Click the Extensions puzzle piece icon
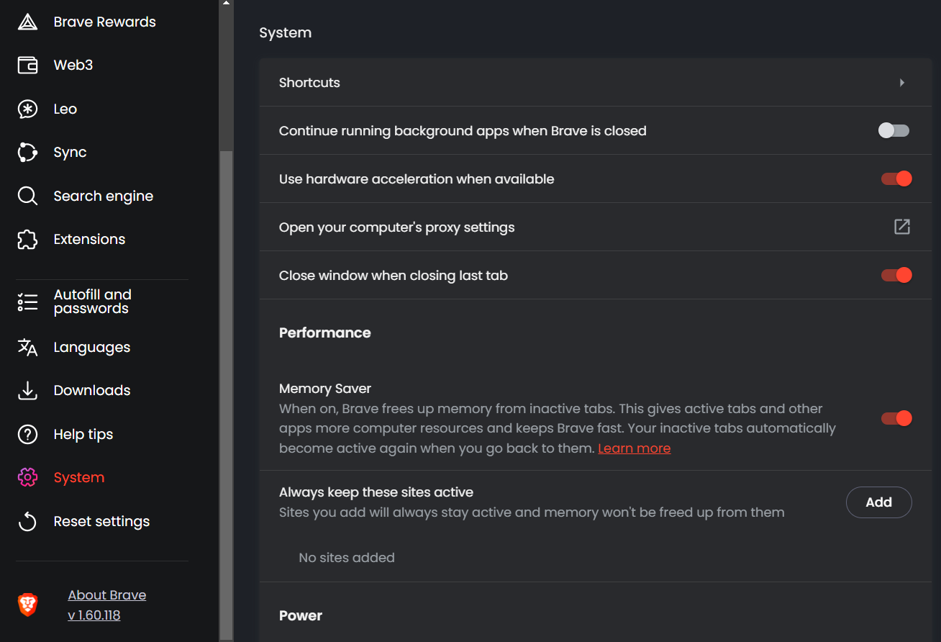Viewport: 941px width, 642px height. click(27, 240)
